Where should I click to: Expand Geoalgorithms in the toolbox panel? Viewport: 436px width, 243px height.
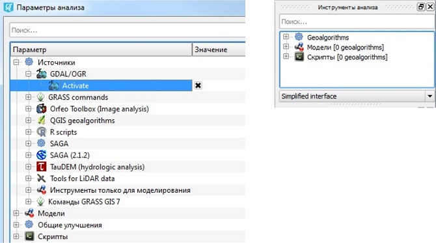(286, 36)
